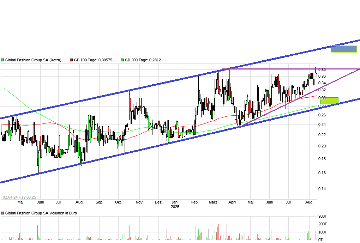The image size is (360, 243).
Task: Click the Global Fashion Group SA Xetra label
Action: tap(34, 60)
